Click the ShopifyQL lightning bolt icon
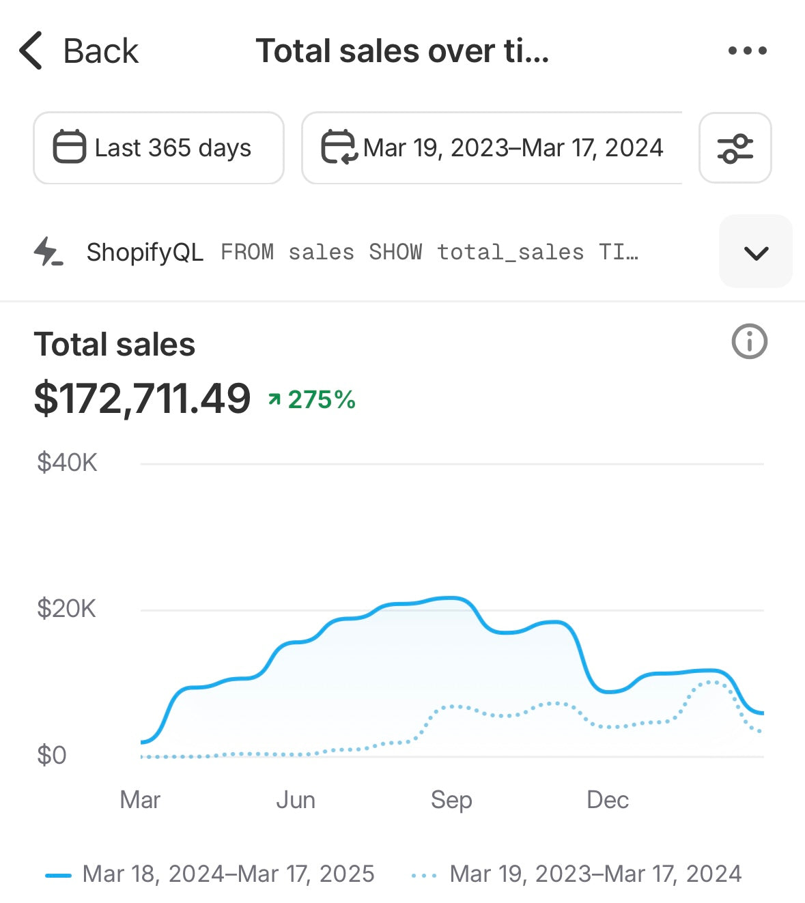The height and width of the screenshot is (903, 805). (x=48, y=252)
